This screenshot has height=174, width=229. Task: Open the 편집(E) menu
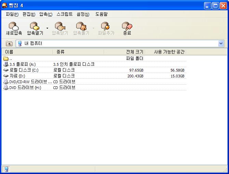[29, 14]
